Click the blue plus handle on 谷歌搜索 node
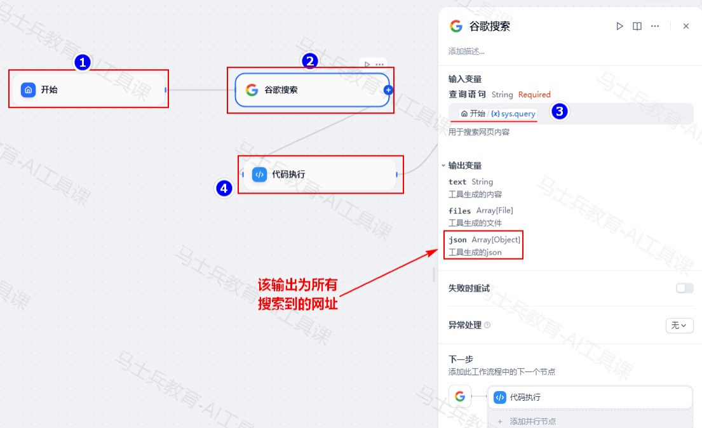 click(388, 90)
